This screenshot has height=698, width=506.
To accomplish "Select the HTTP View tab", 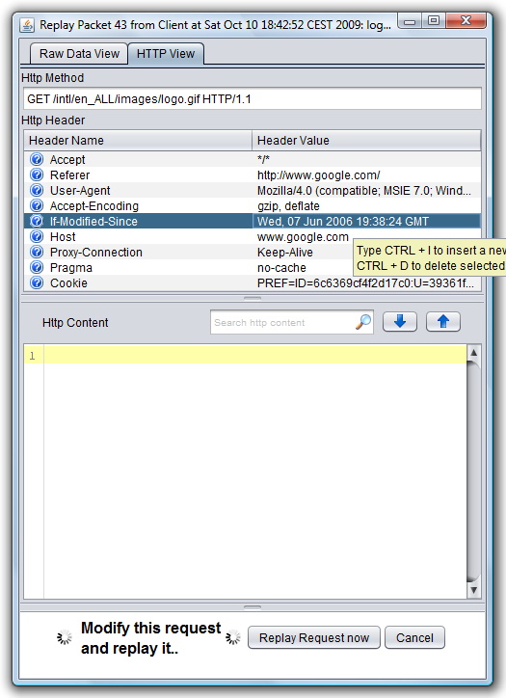I will point(166,54).
